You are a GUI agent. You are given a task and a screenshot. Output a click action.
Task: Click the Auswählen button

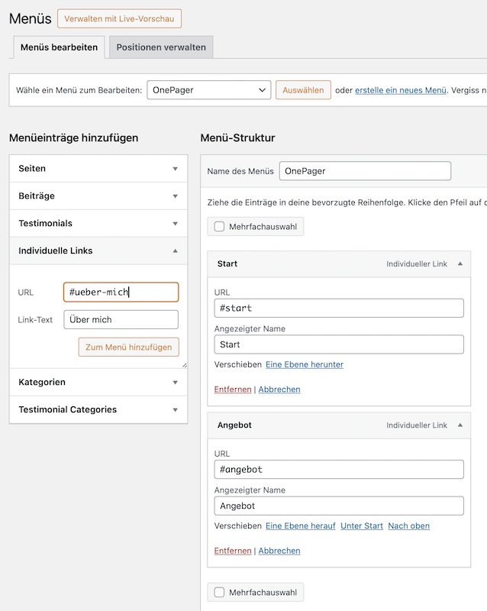tap(303, 90)
